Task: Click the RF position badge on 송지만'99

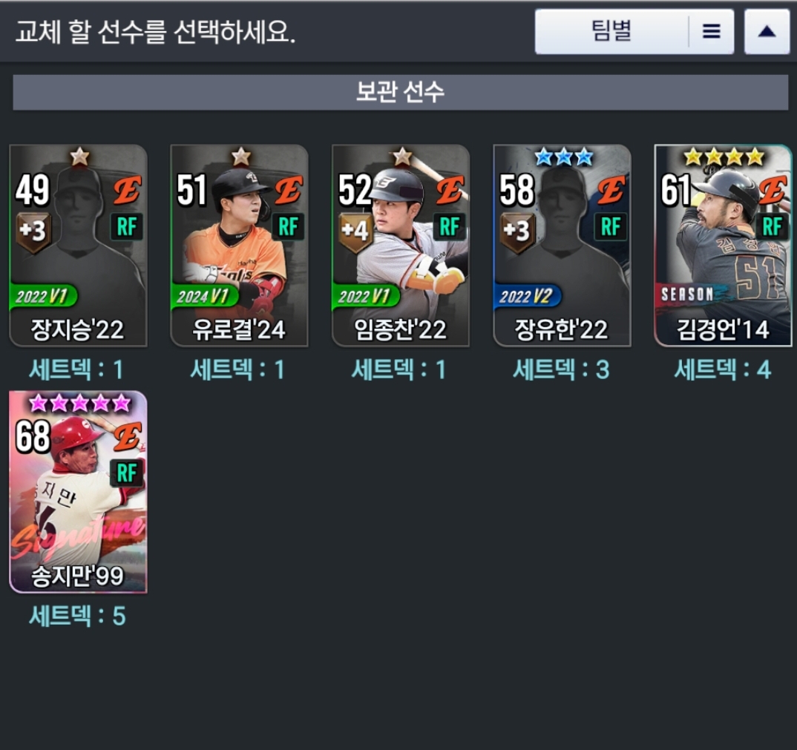Action: 127,473
